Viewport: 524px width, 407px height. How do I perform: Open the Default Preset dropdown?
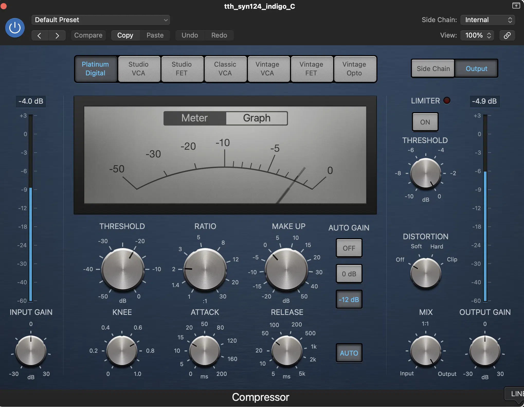click(101, 20)
